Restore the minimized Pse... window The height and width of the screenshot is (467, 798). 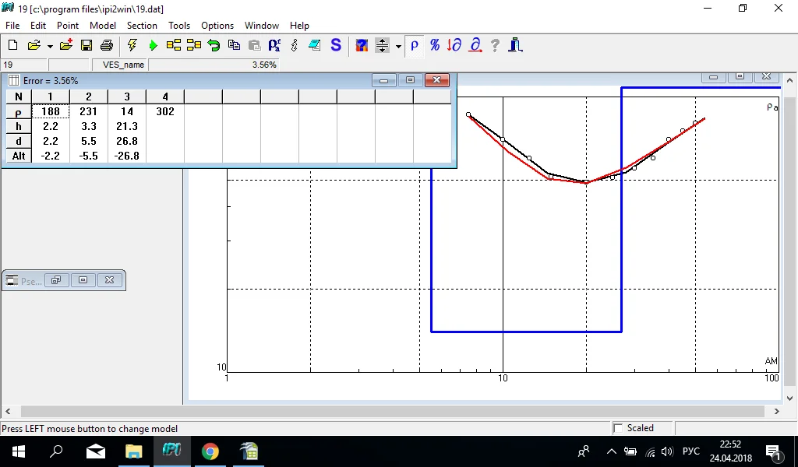[57, 280]
